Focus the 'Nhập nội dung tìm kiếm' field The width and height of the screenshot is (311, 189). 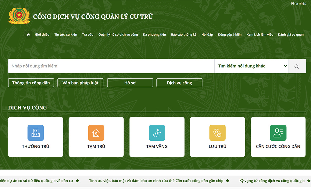click(x=111, y=66)
